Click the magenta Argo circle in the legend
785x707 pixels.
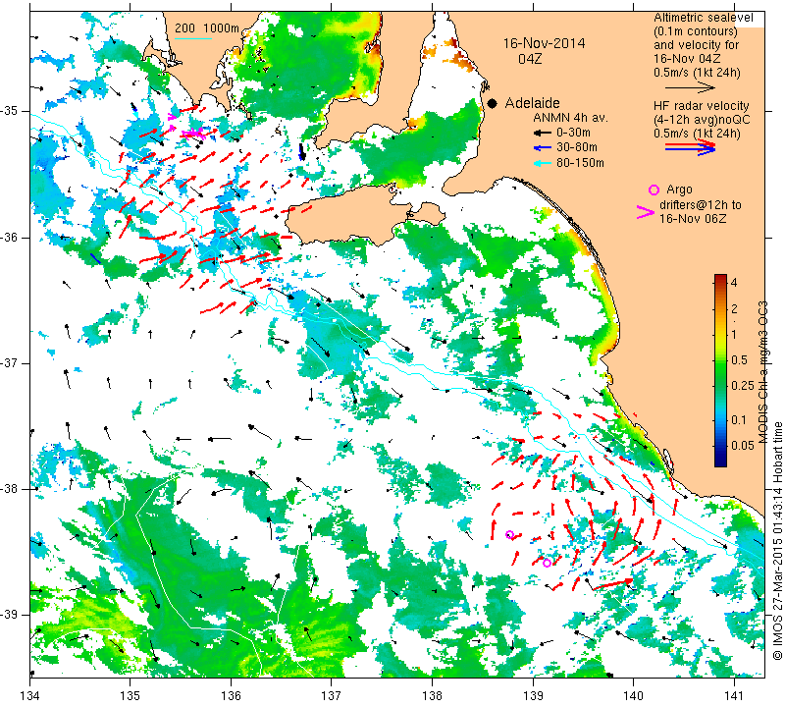[x=654, y=190]
